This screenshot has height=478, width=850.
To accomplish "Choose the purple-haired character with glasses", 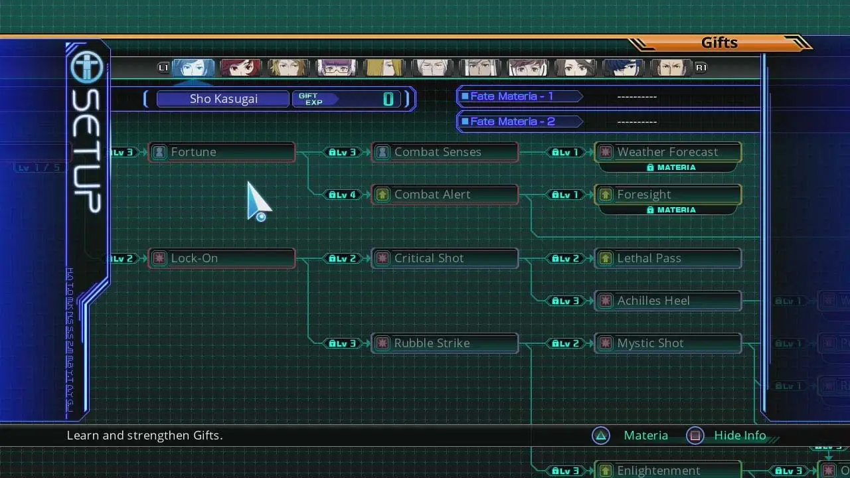I will click(x=337, y=68).
